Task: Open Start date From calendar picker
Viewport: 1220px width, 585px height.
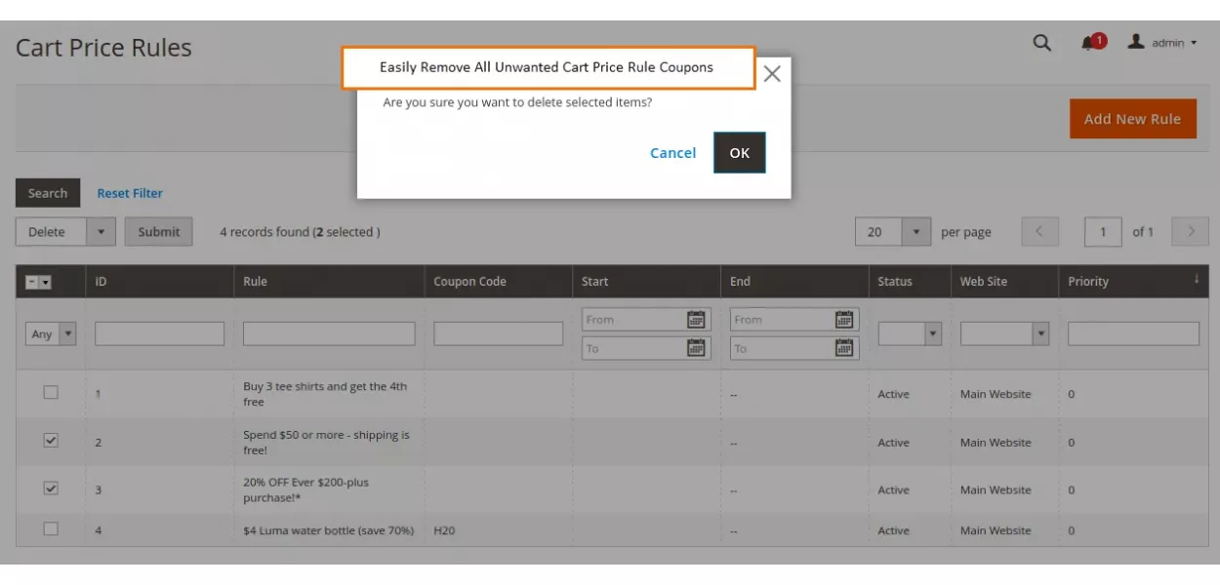Action: [x=696, y=320]
